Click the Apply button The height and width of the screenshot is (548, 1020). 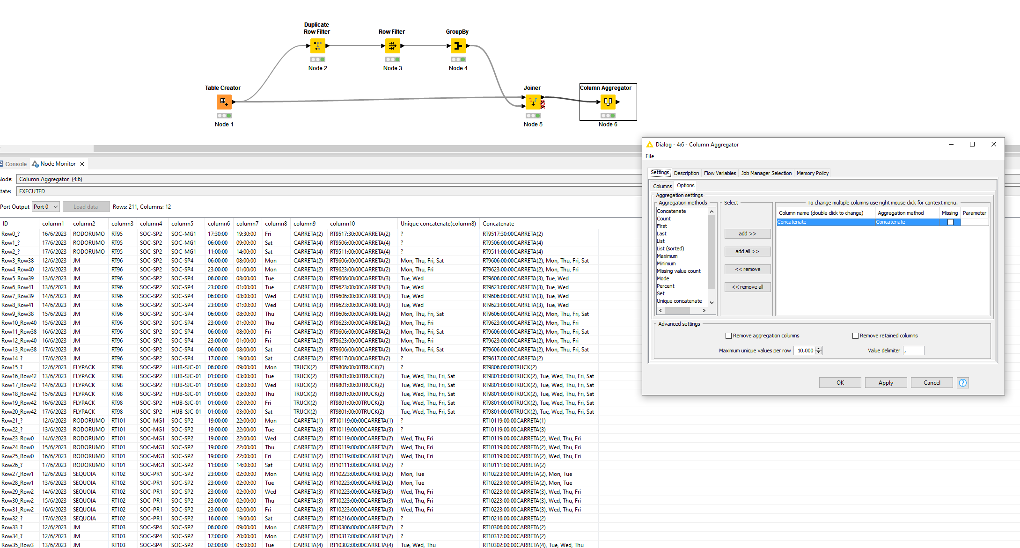886,383
